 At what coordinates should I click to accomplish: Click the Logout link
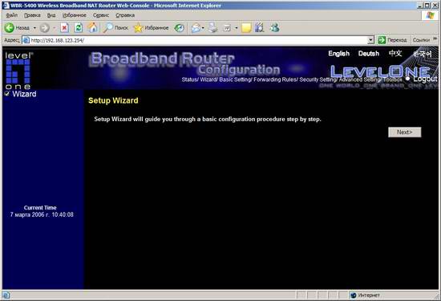point(425,79)
